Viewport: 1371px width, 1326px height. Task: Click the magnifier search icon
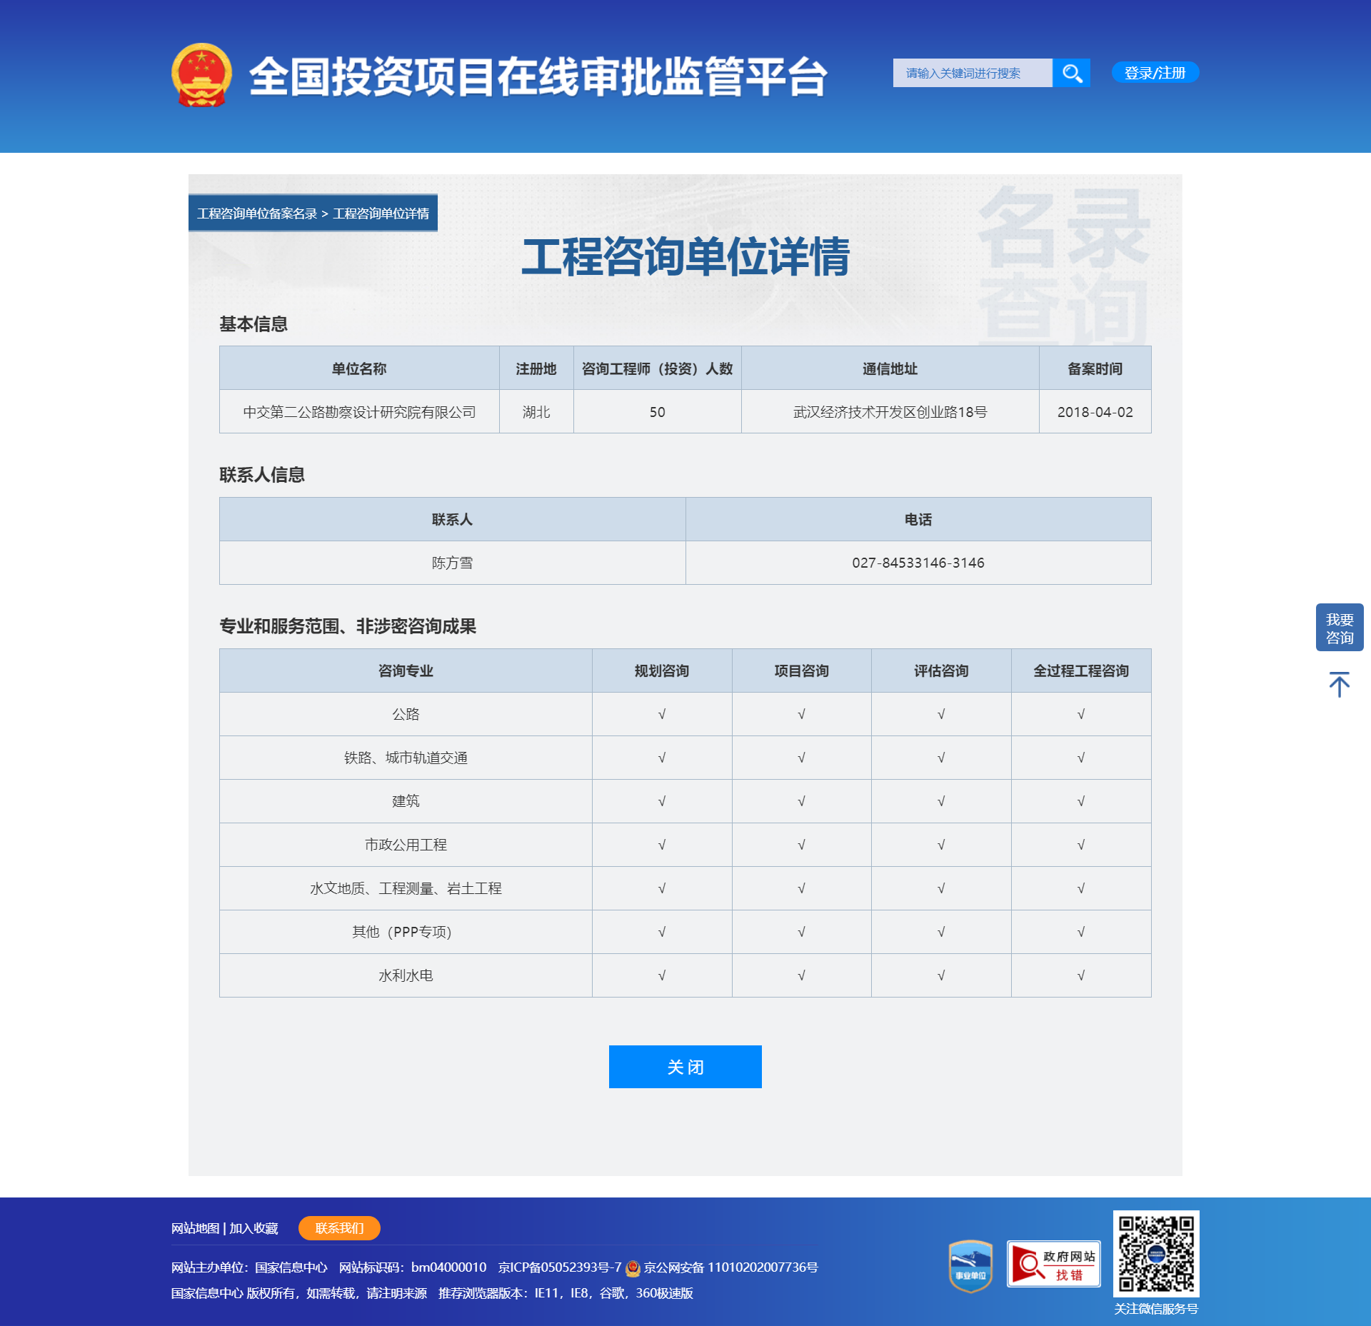point(1072,72)
